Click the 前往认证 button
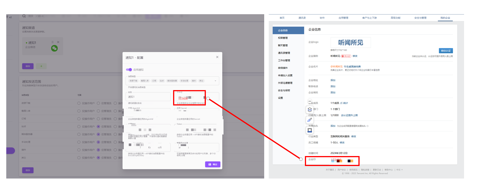478x195 pixels. (x=446, y=51)
